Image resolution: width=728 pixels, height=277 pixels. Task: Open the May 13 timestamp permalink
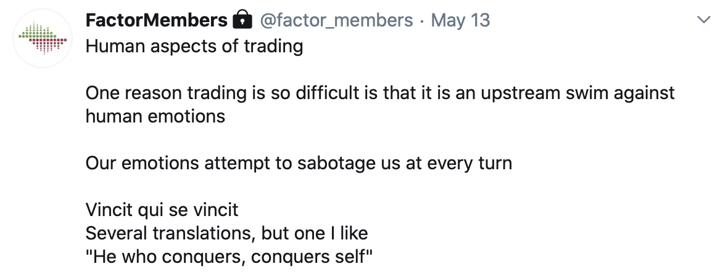coord(460,20)
